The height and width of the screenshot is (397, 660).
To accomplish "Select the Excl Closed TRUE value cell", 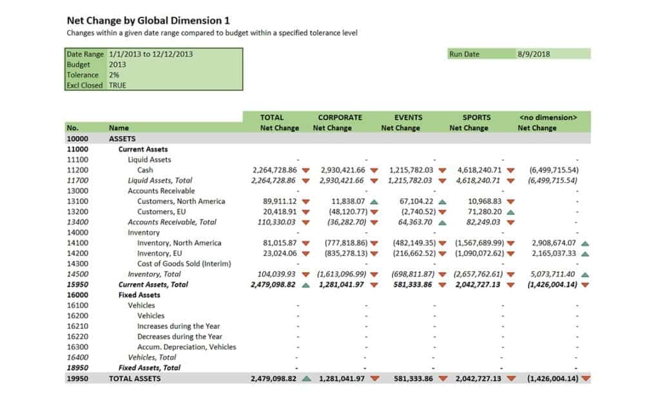I will [175, 85].
